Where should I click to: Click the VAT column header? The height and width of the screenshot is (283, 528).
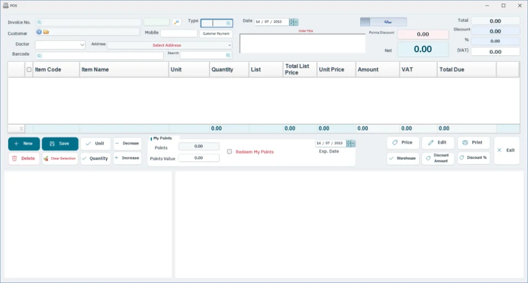point(419,70)
